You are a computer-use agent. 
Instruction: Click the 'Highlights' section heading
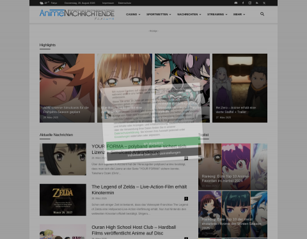(x=47, y=45)
